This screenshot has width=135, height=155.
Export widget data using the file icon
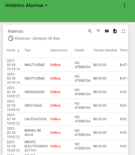click(115, 31)
